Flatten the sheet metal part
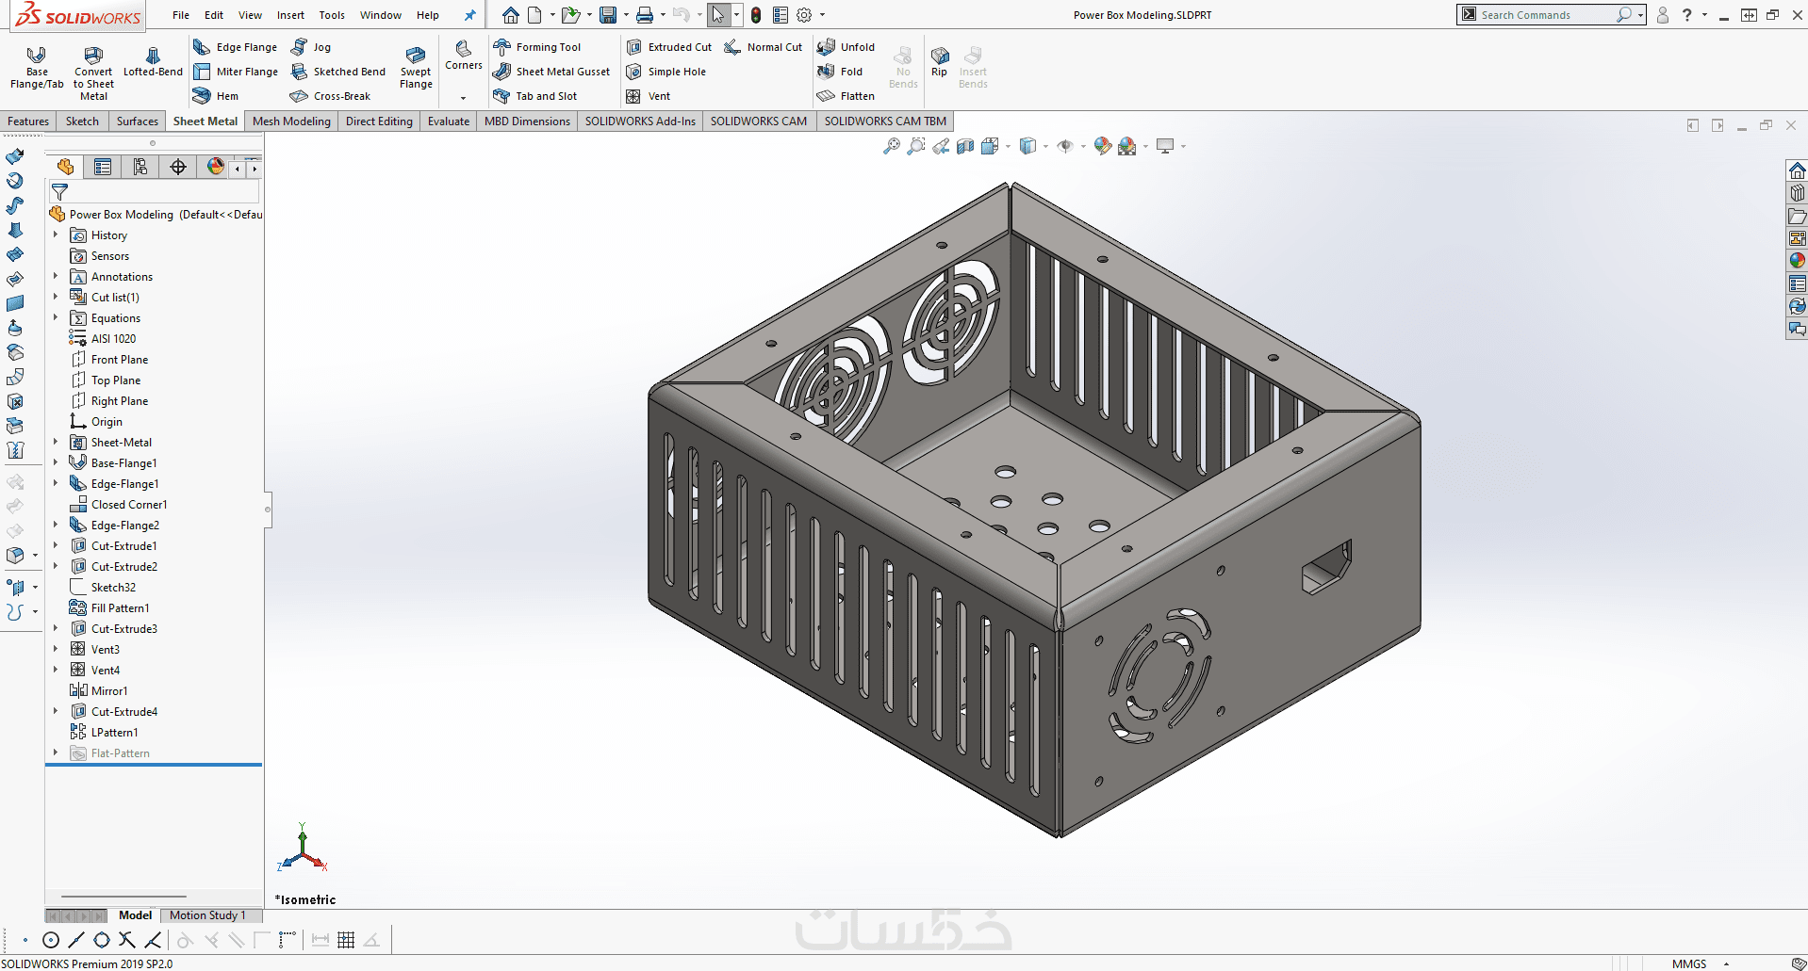 (x=846, y=96)
